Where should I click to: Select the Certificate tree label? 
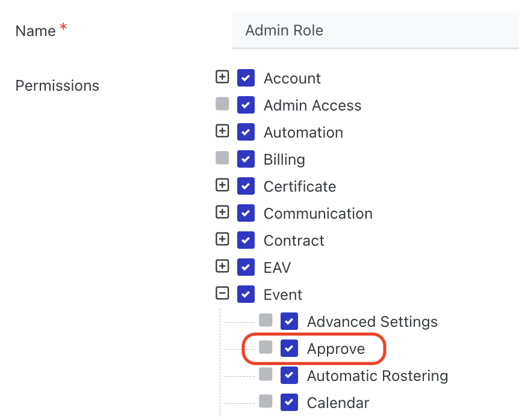click(300, 186)
